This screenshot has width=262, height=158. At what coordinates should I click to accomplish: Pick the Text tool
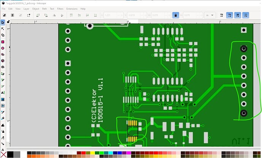point(3,93)
